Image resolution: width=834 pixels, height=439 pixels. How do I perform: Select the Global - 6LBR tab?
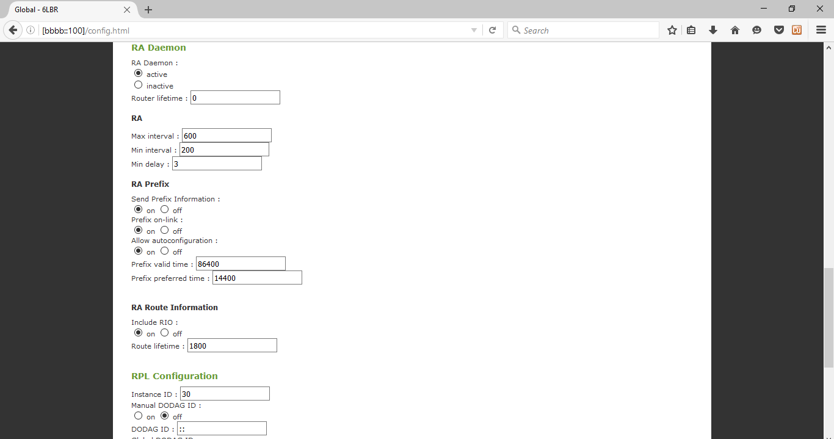pyautogui.click(x=69, y=10)
